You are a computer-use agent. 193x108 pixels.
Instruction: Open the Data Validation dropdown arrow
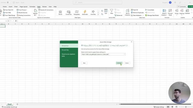143,15
